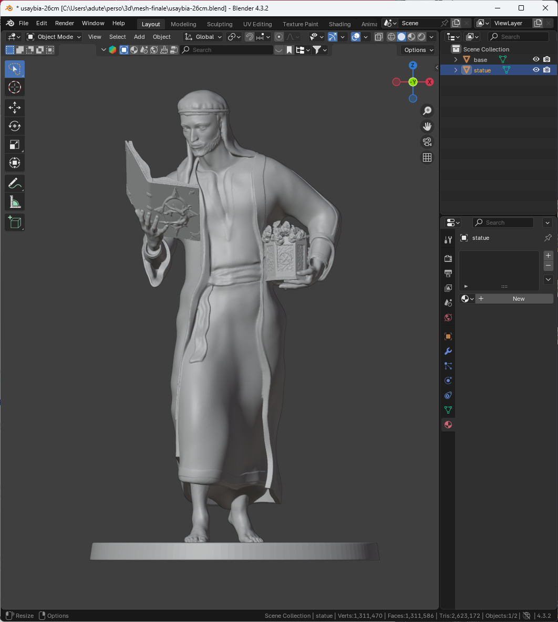This screenshot has width=558, height=622.
Task: Select the Add Cube tool
Action: point(15,223)
